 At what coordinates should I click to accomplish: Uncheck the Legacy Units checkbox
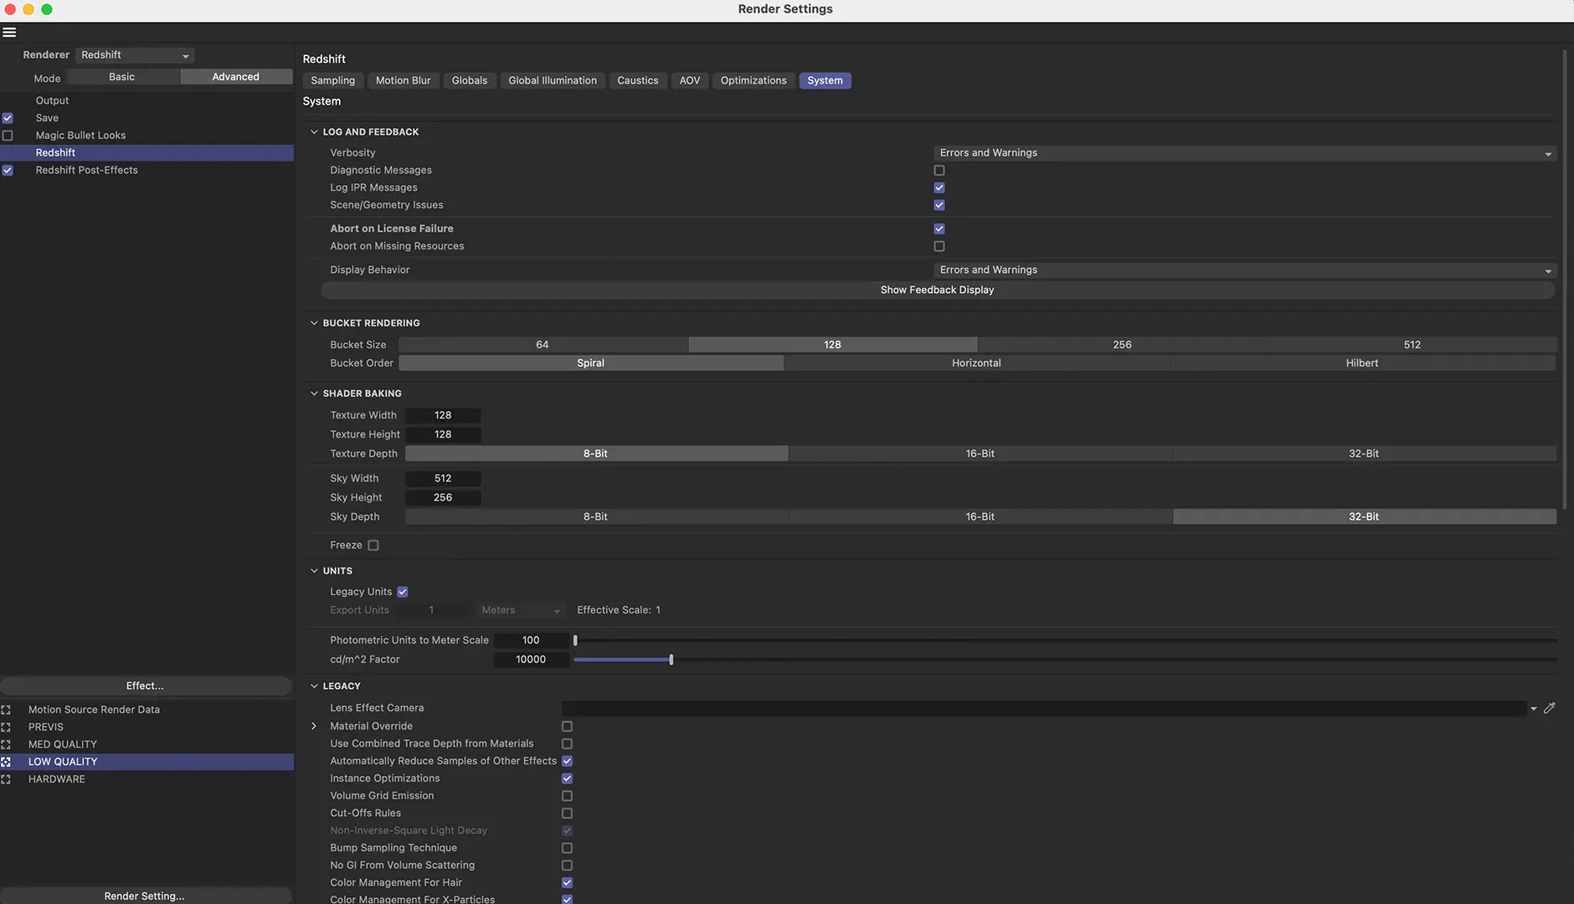pyautogui.click(x=402, y=591)
